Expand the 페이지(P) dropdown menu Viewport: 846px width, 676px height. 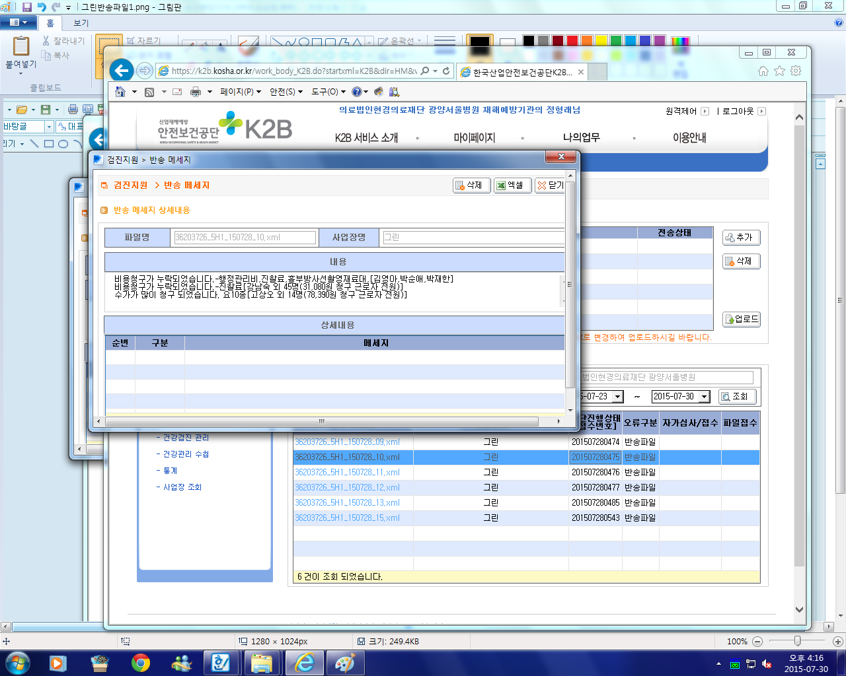point(241,92)
